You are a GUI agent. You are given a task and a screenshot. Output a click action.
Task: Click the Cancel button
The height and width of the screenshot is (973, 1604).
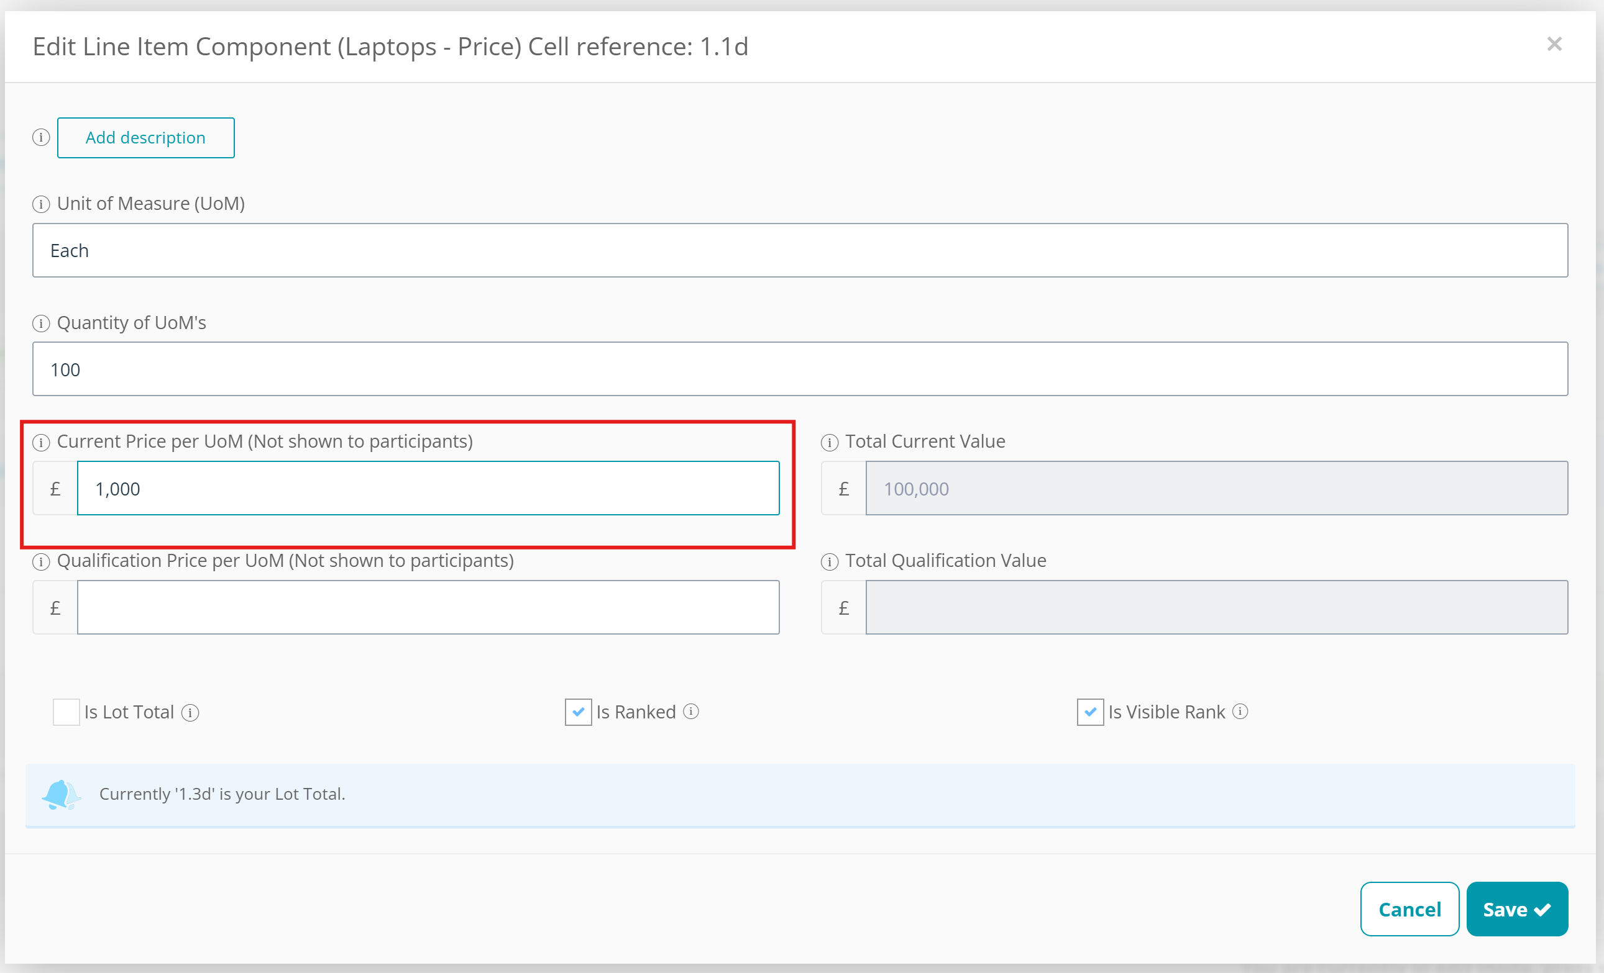[1409, 908]
